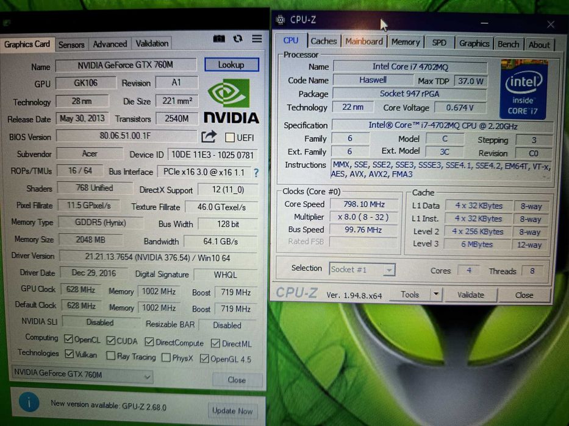Click the info icon in update notice
This screenshot has height=426, width=569.
pyautogui.click(x=29, y=402)
